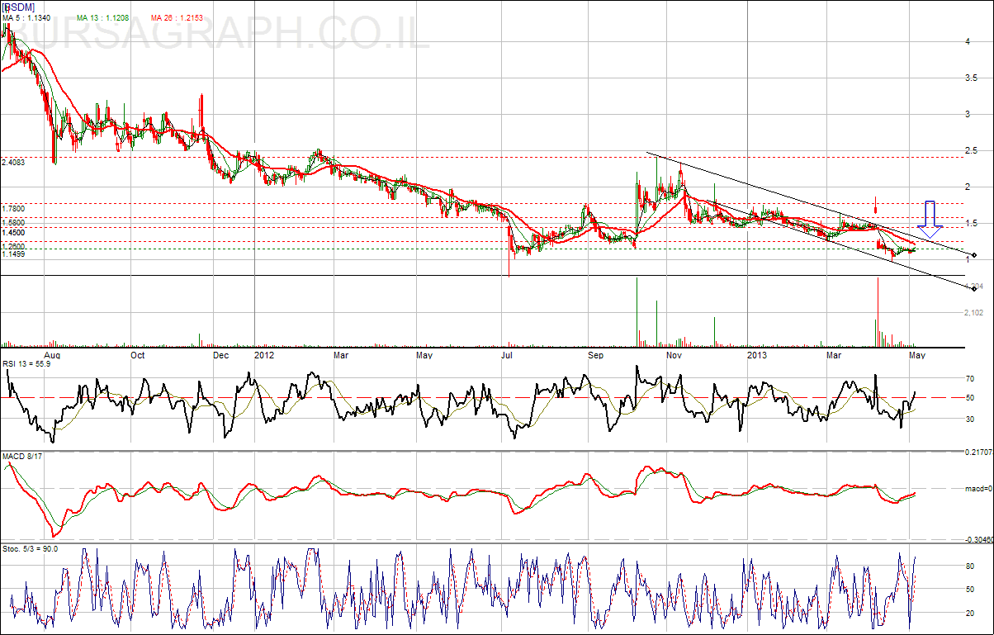Image resolution: width=994 pixels, height=635 pixels.
Task: Click the Stoc. 5/3 indicator label
Action: 29,551
